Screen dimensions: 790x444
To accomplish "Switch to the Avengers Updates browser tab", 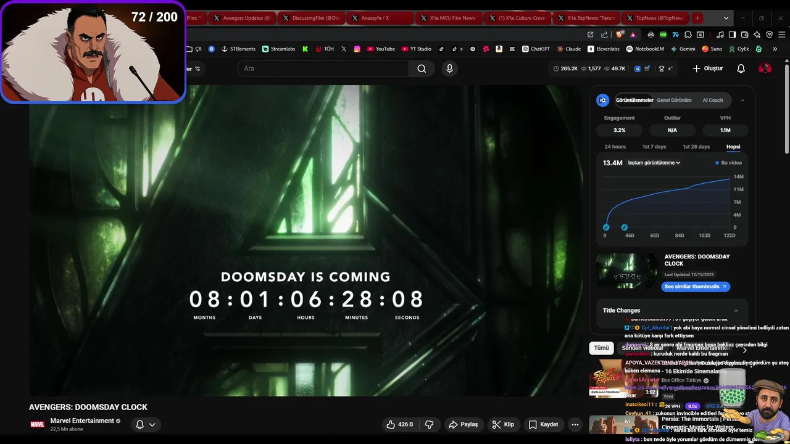I will (242, 18).
